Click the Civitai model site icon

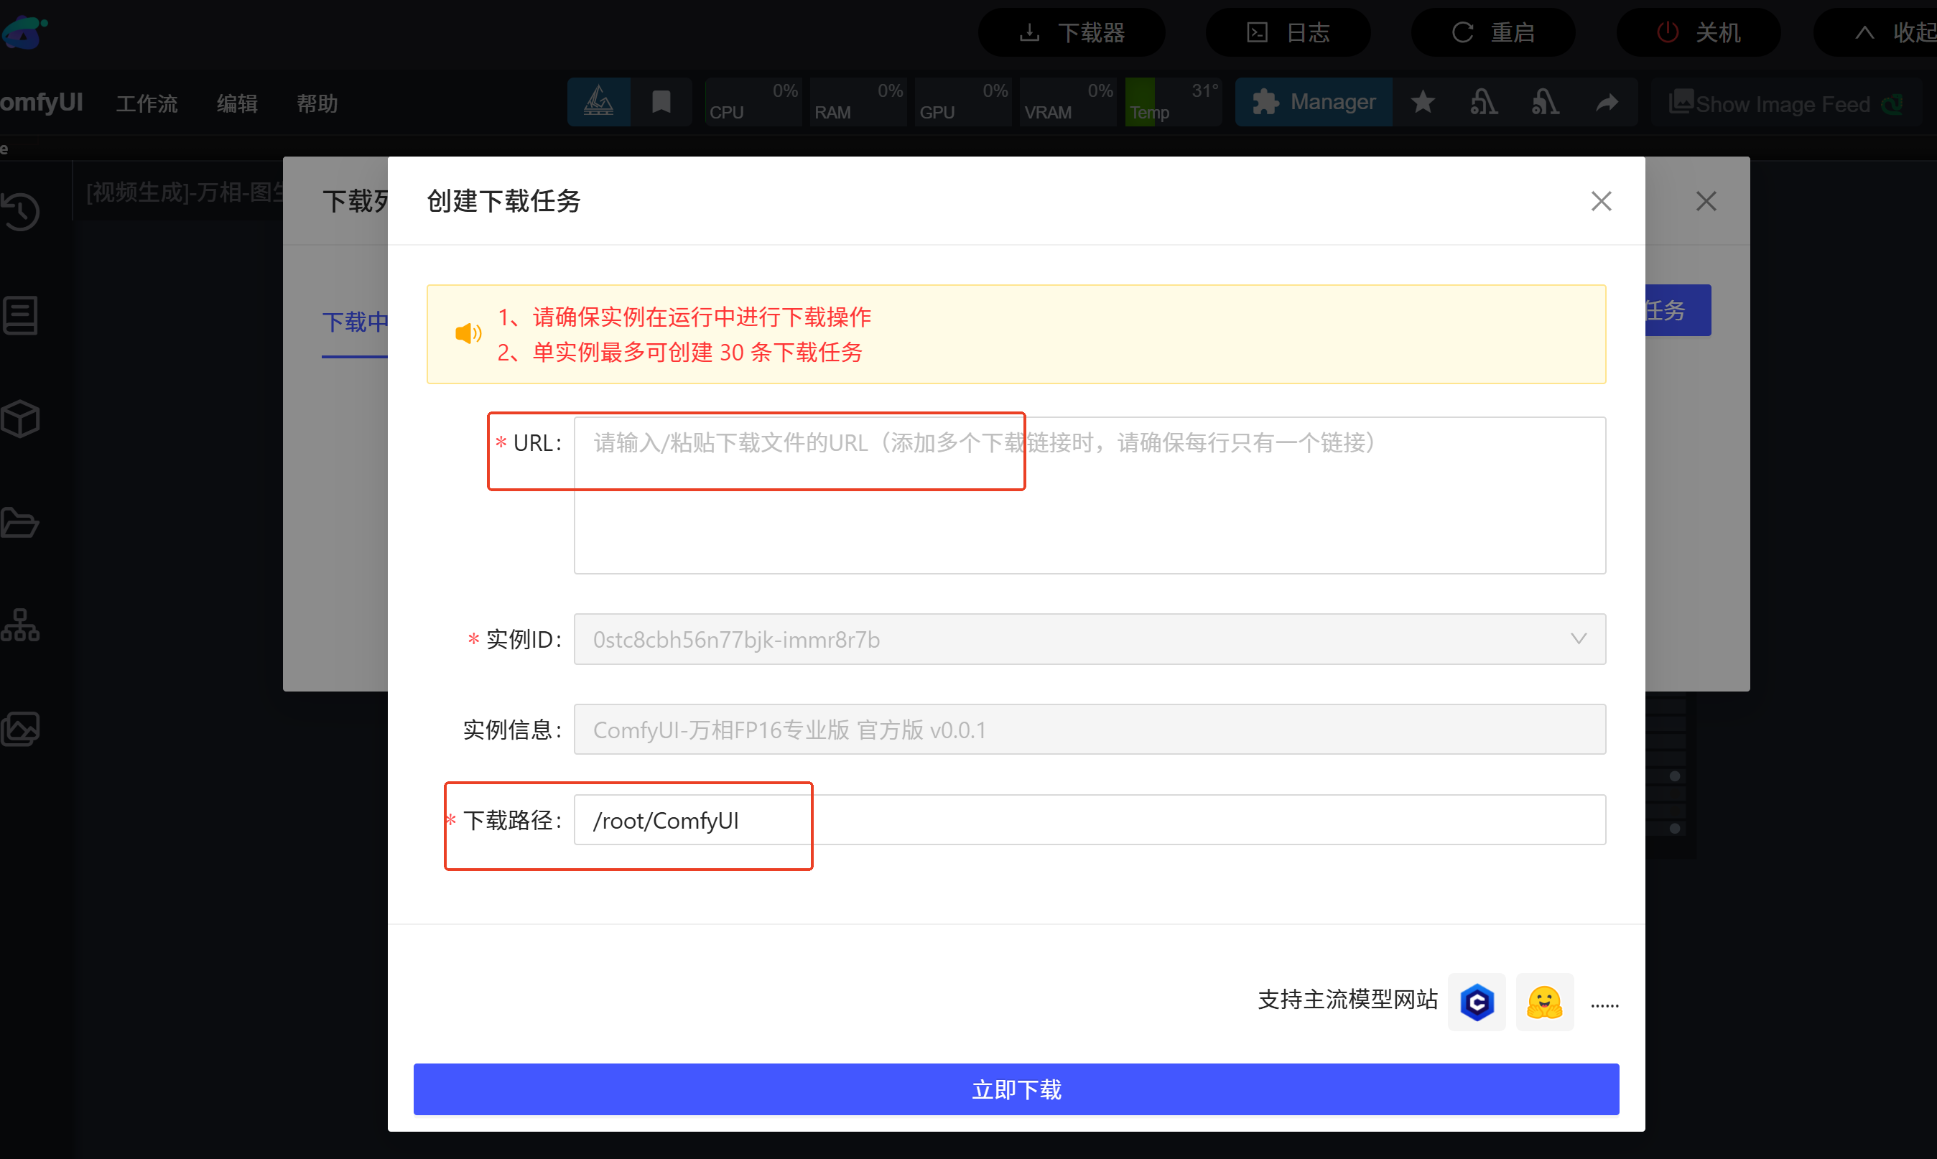coord(1476,1002)
